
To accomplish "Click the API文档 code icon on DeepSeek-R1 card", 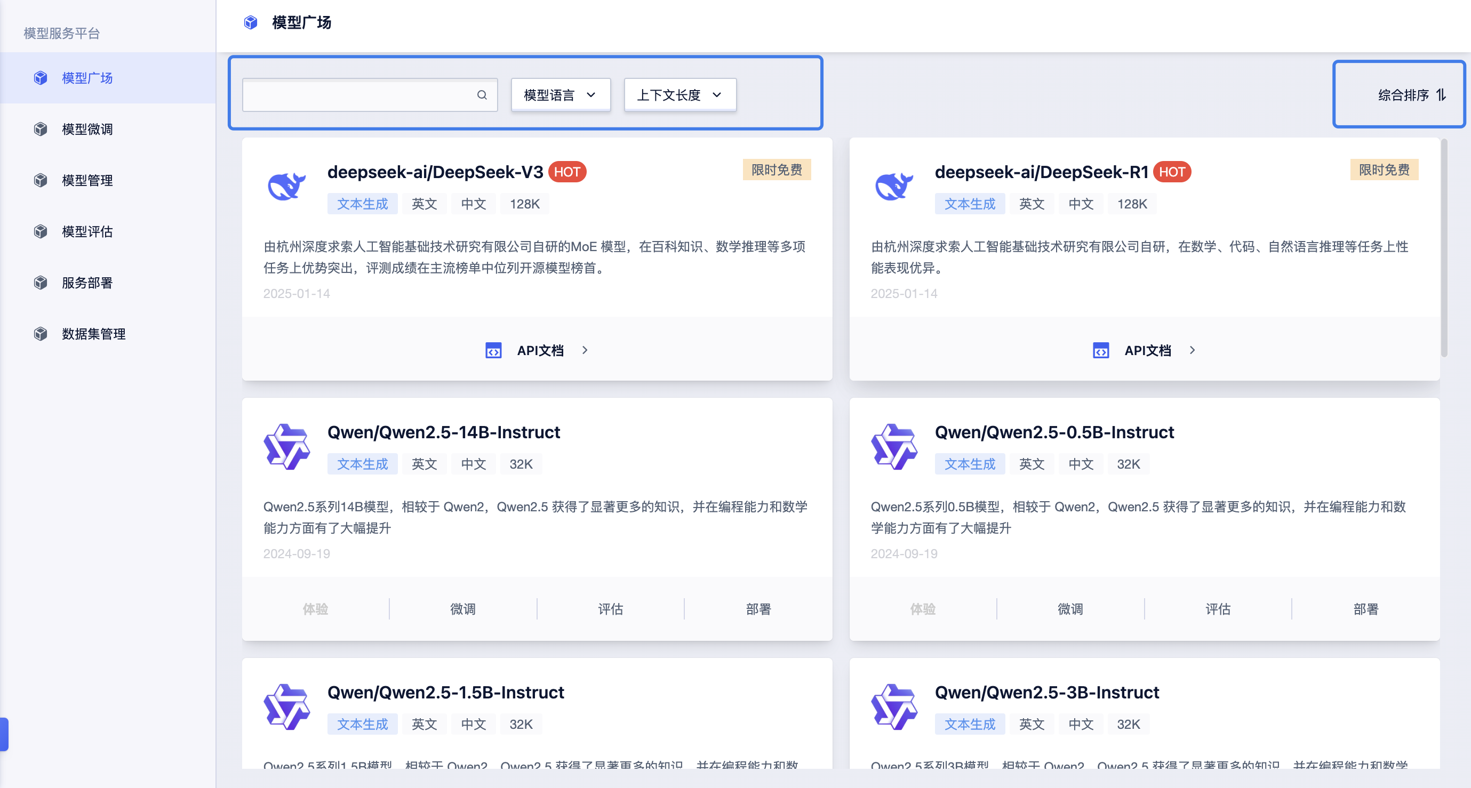I will click(x=1101, y=350).
